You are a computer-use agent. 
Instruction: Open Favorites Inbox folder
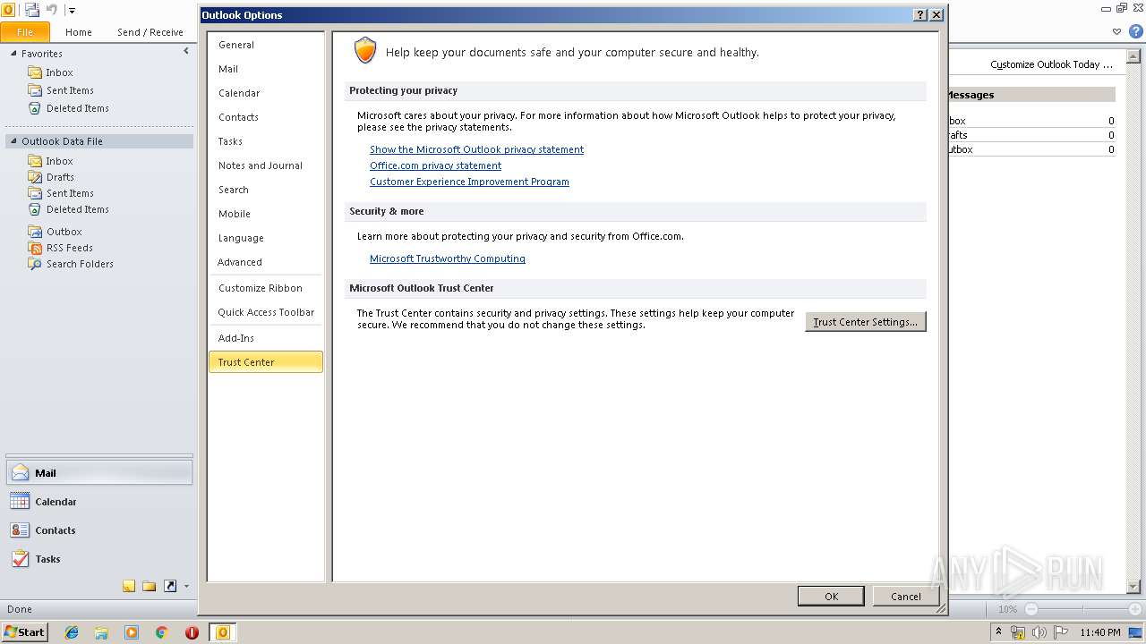pyautogui.click(x=59, y=72)
